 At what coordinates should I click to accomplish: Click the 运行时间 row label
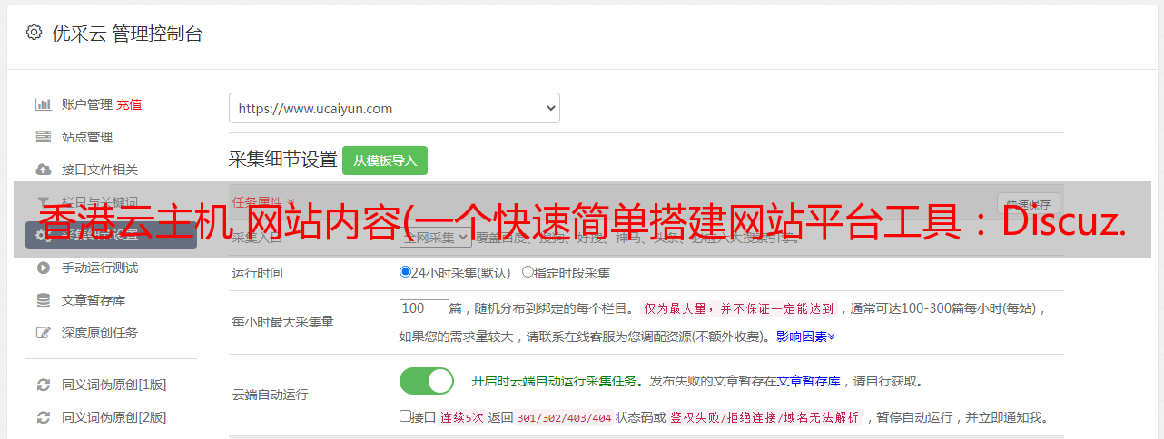coord(258,272)
